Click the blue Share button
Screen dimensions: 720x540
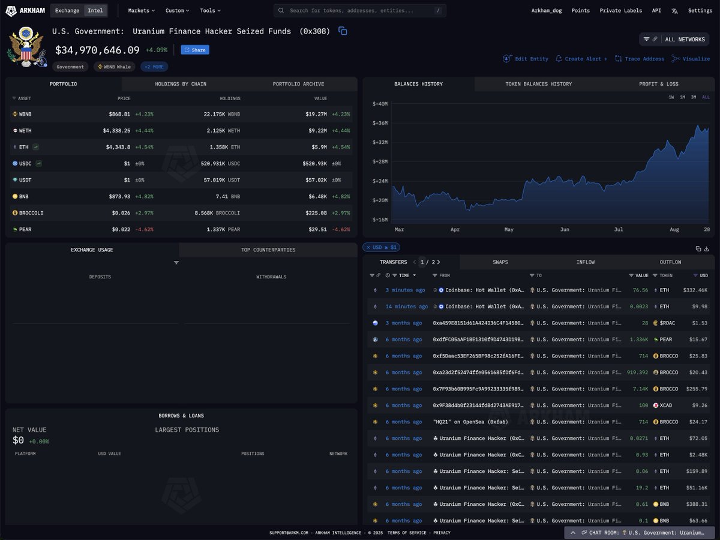click(195, 50)
